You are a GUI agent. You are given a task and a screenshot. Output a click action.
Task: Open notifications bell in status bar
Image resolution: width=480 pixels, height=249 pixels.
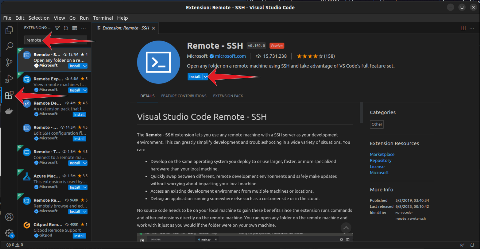472,245
